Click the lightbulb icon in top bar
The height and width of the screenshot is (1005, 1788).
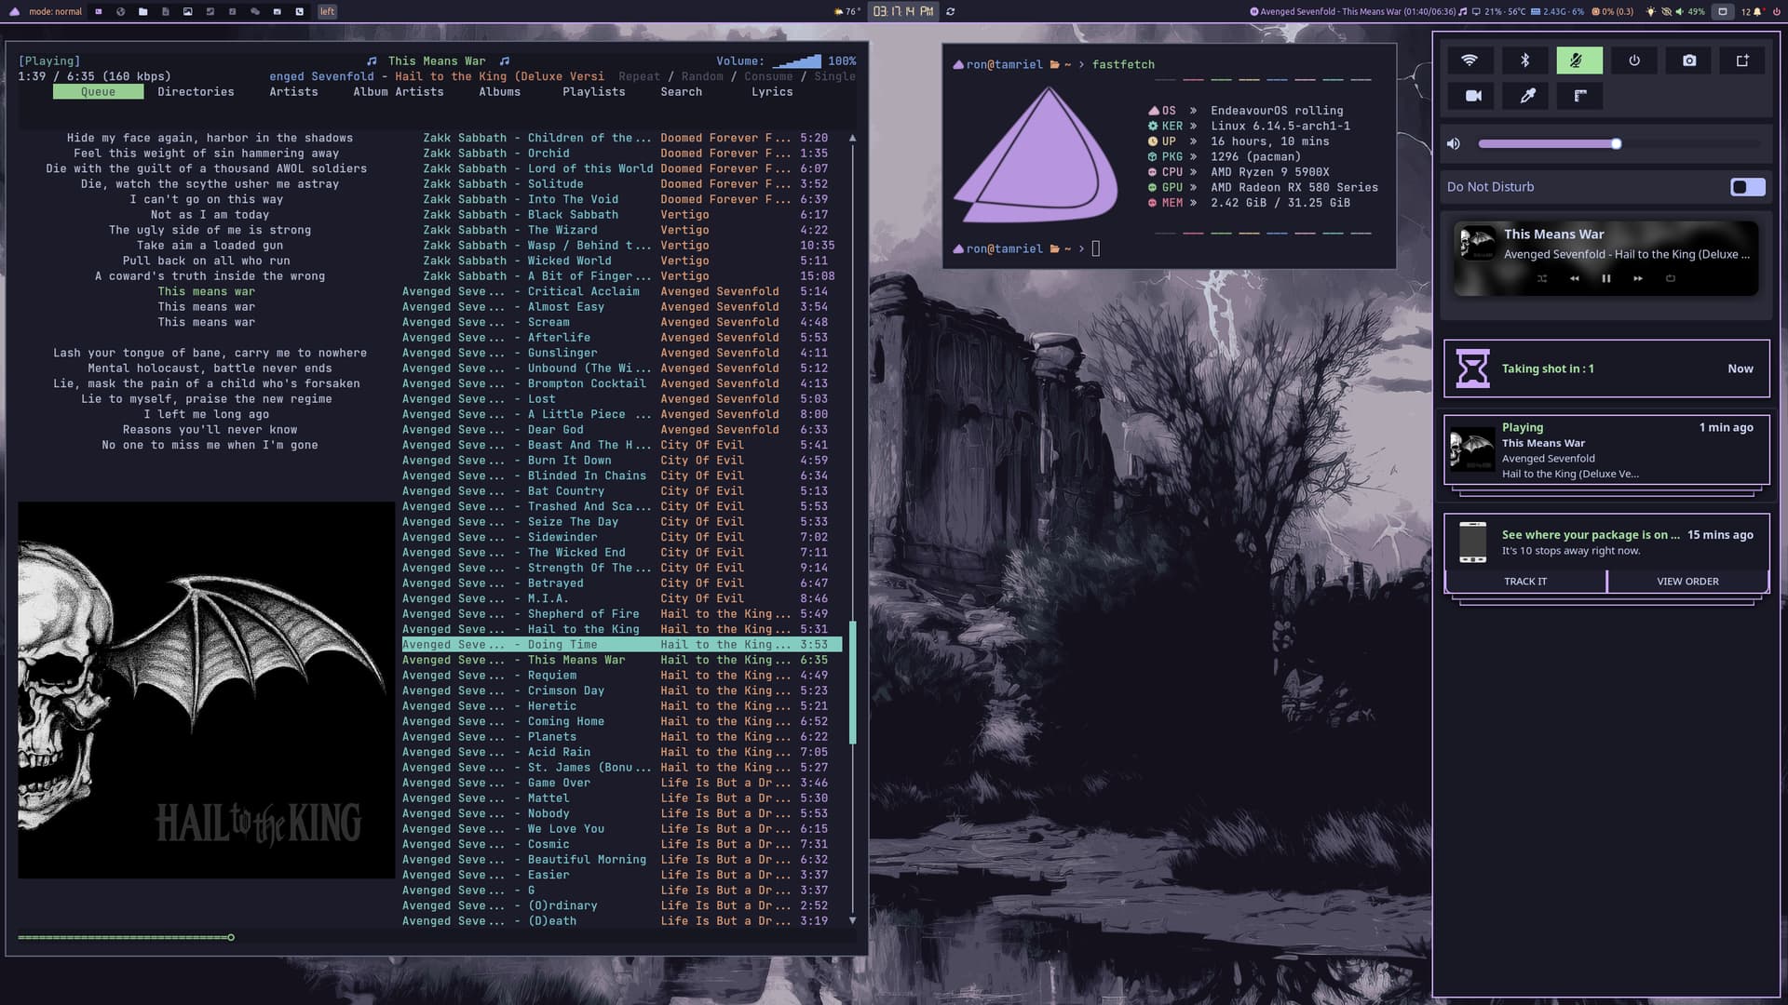click(1651, 11)
